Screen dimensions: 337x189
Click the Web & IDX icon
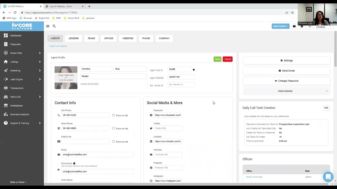tap(6, 97)
